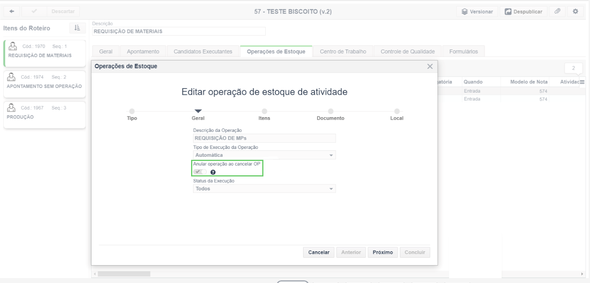
Task: Switch to the Apontamento tab
Action: click(143, 52)
